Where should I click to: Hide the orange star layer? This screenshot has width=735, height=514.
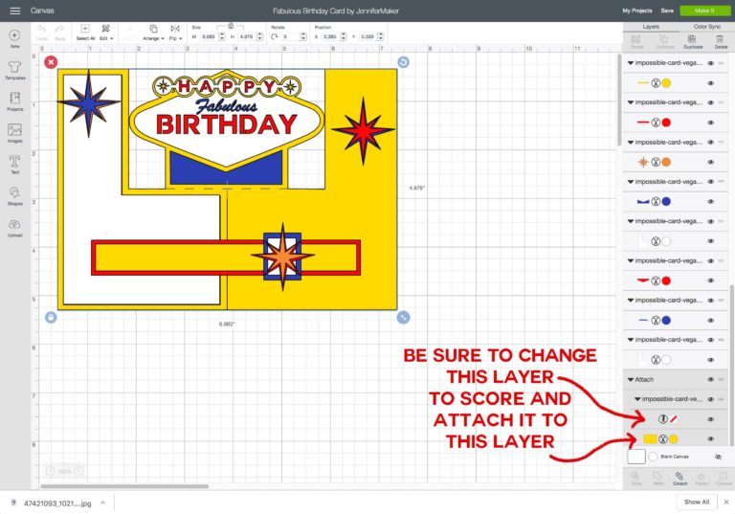point(711,163)
